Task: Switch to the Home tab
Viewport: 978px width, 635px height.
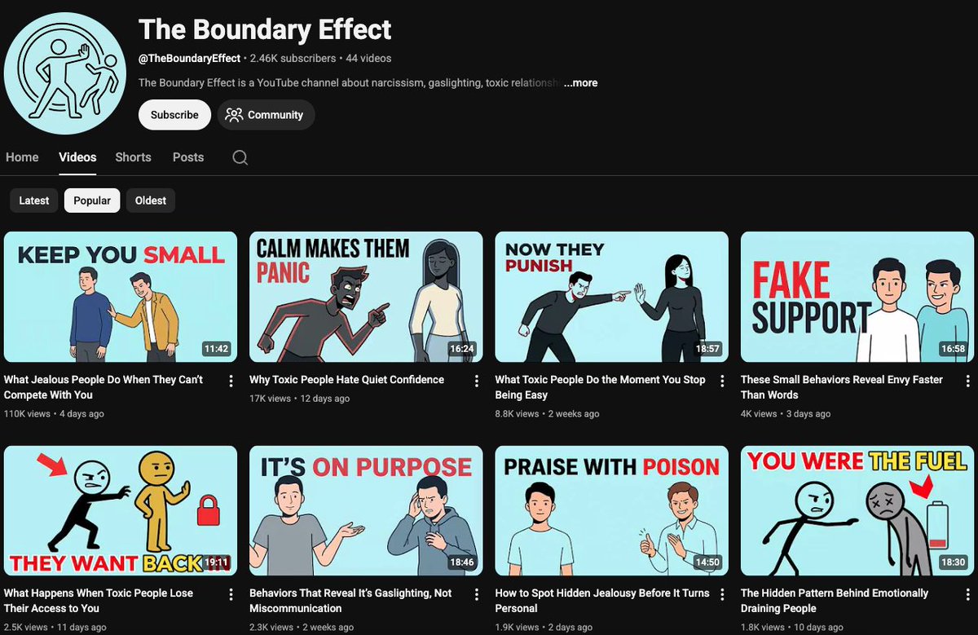Action: (22, 157)
